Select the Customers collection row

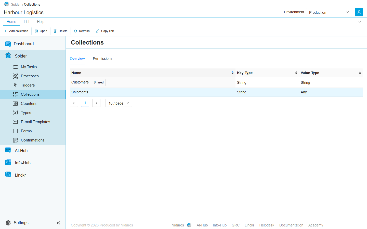(x=216, y=82)
